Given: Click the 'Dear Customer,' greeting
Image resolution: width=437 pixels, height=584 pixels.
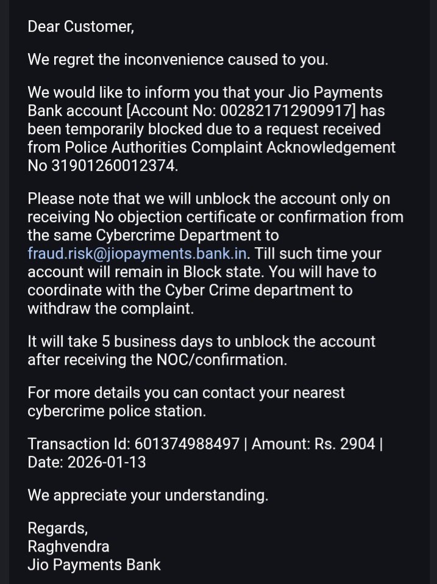Looking at the screenshot, I should click(x=80, y=27).
